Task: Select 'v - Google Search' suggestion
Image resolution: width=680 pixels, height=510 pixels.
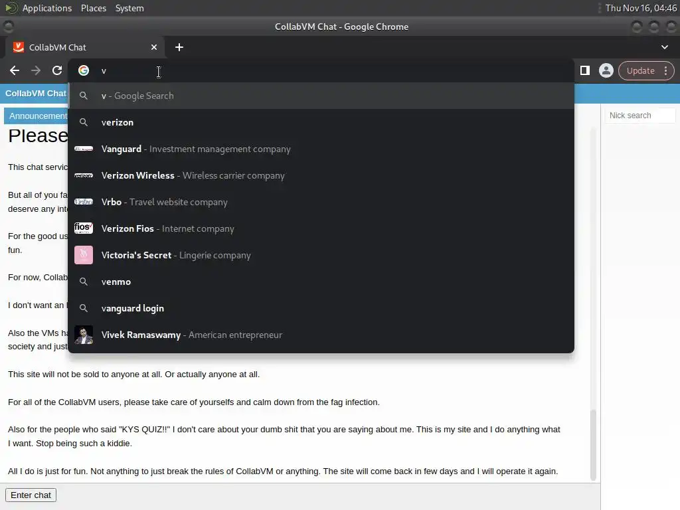Action: tap(321, 96)
